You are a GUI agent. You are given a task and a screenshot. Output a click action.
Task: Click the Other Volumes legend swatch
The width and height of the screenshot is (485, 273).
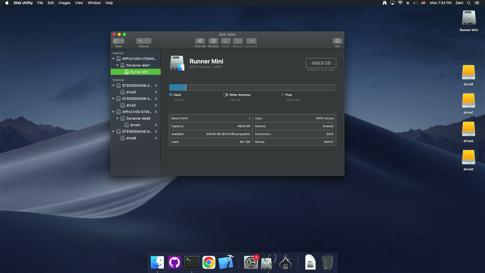click(227, 95)
